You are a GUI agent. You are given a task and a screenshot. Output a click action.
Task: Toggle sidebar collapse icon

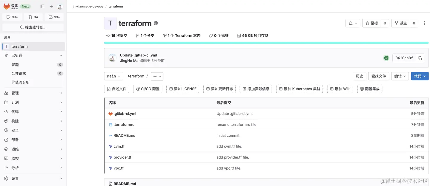coord(42,7)
